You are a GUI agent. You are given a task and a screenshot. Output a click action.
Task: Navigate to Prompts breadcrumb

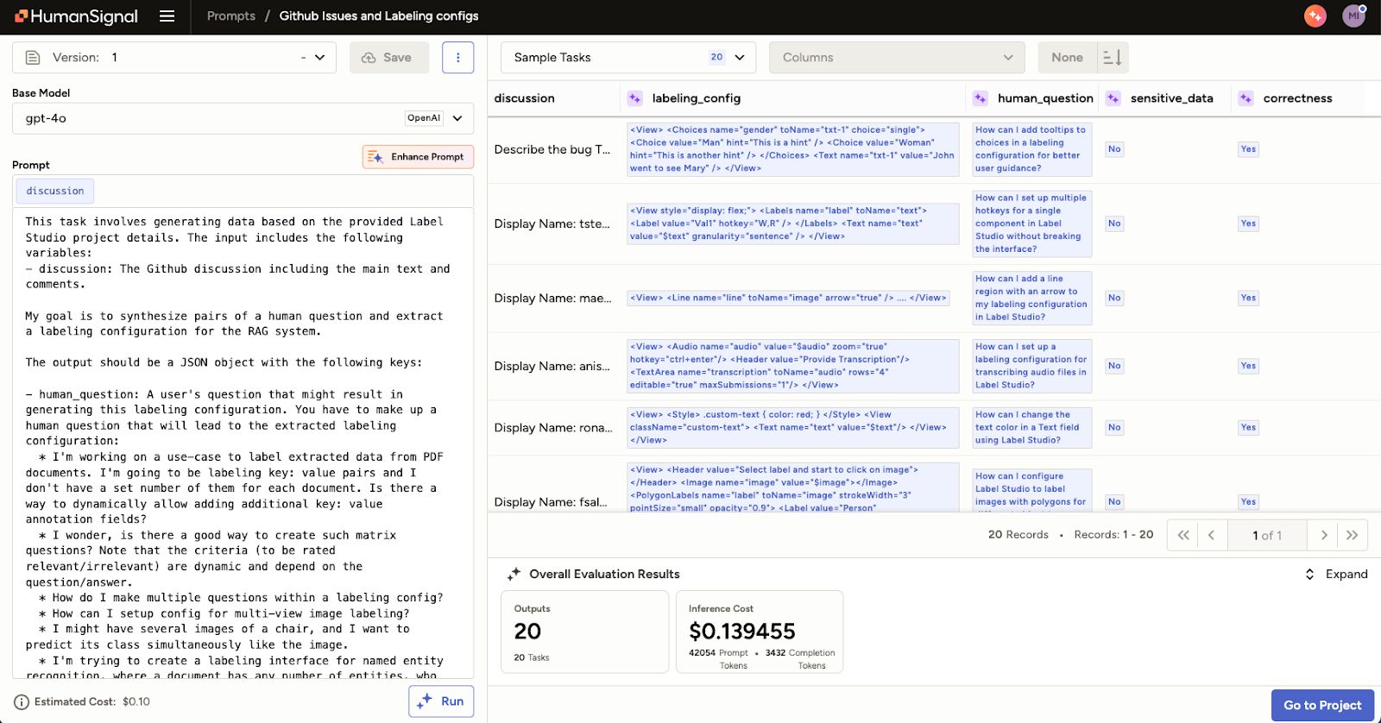pos(231,16)
